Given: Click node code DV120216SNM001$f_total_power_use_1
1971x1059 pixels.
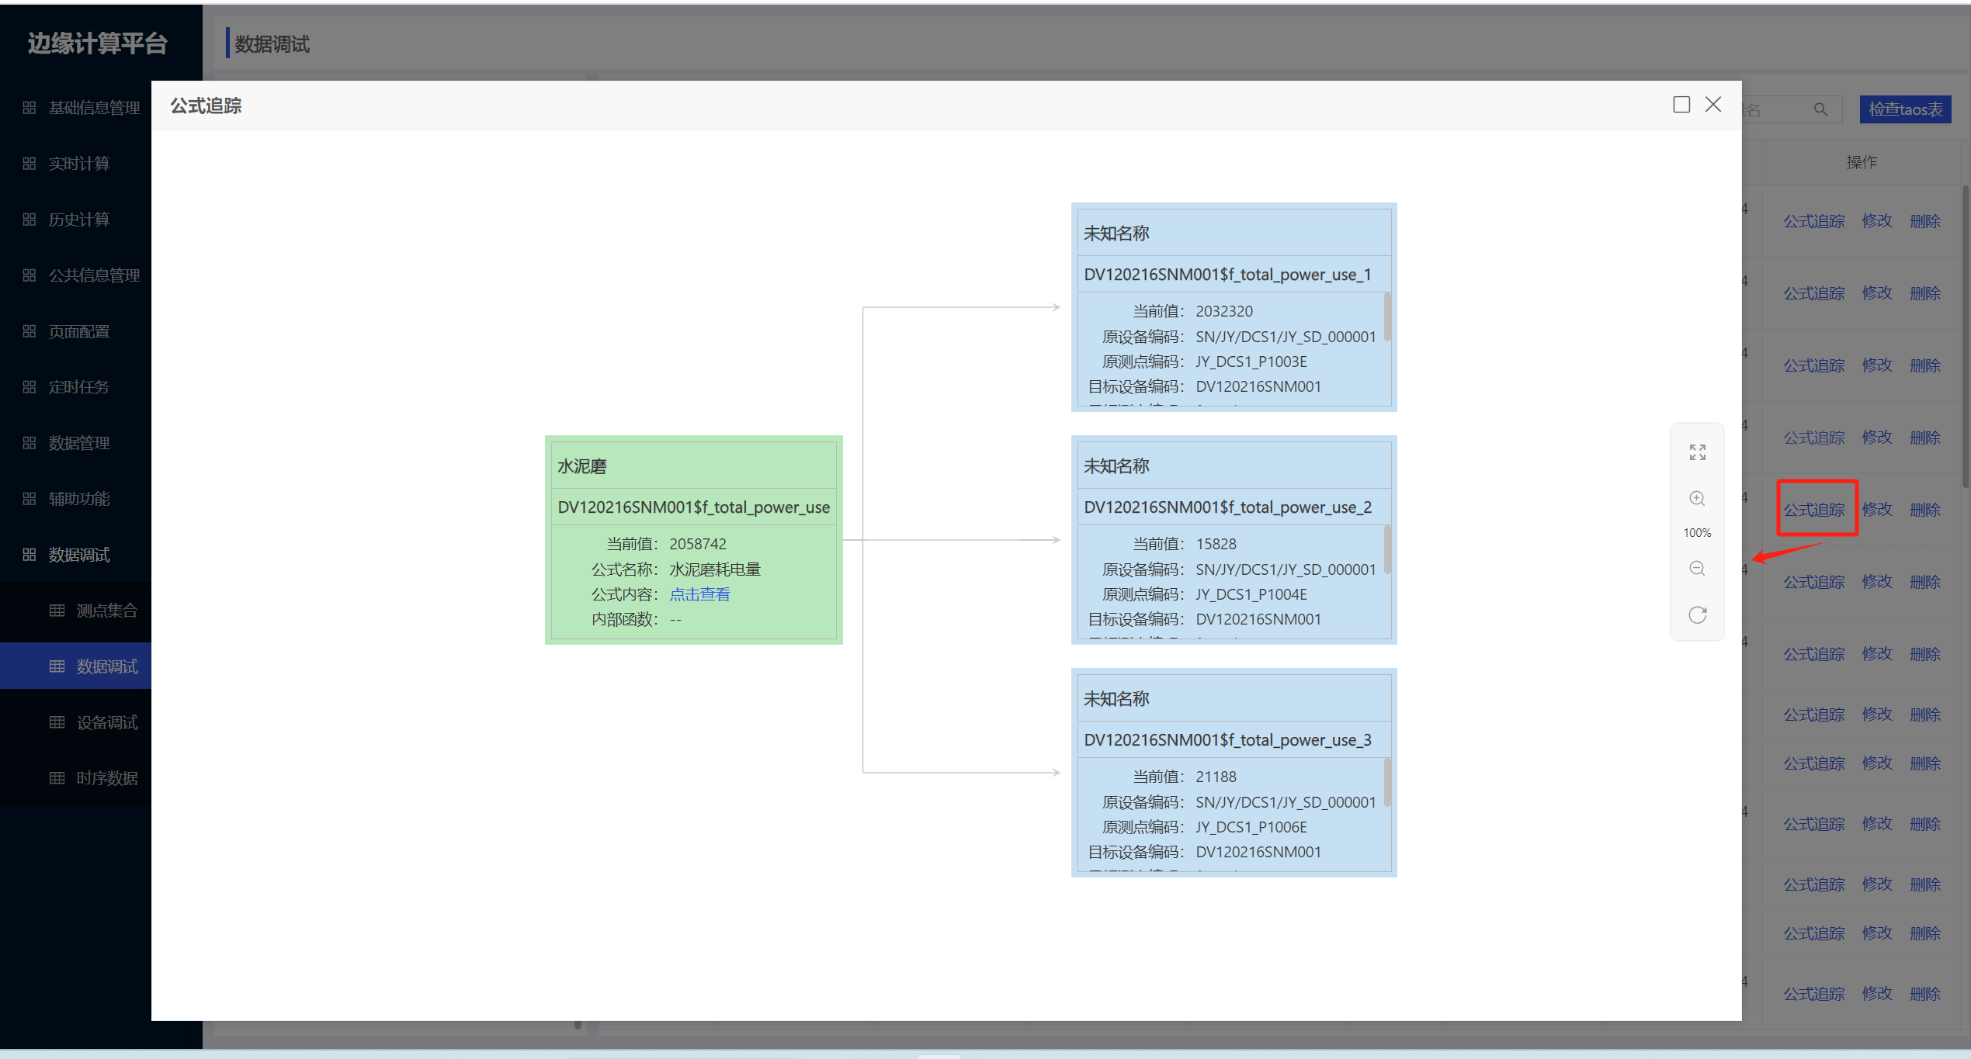Looking at the screenshot, I should pos(1227,275).
